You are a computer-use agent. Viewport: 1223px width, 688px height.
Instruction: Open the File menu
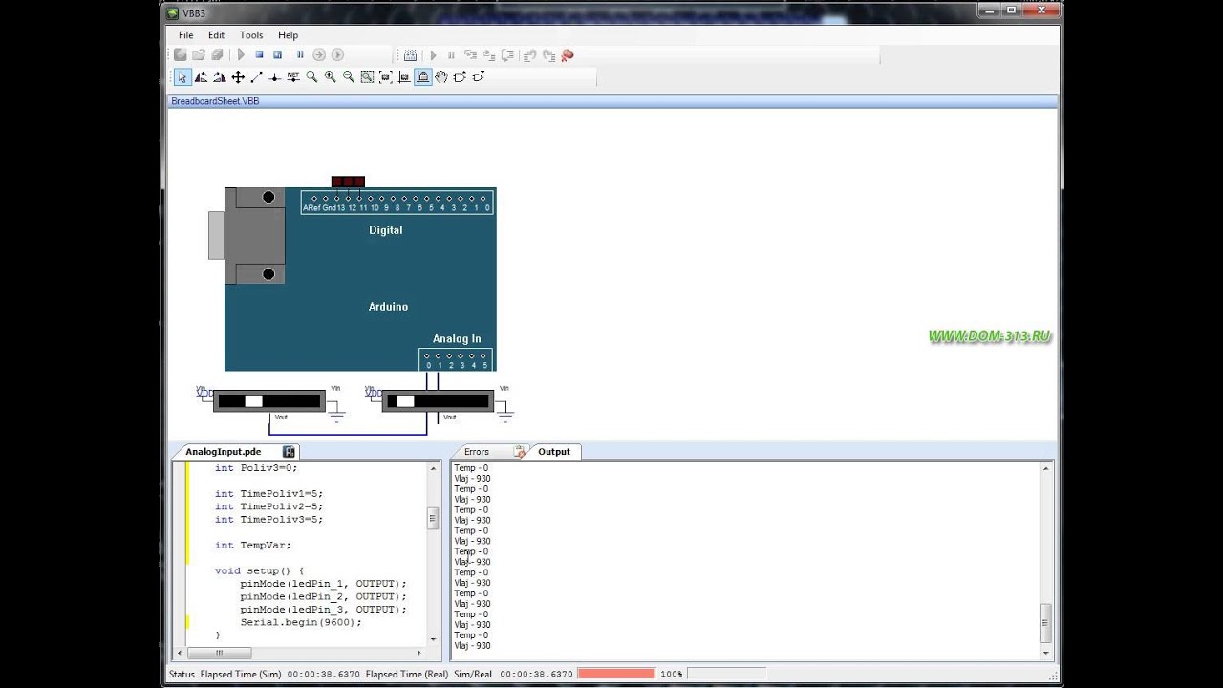tap(185, 35)
